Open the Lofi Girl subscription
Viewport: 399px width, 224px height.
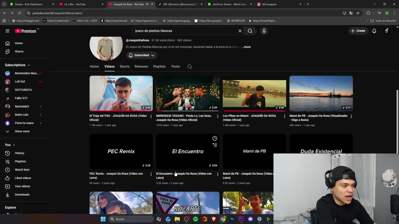click(24, 82)
